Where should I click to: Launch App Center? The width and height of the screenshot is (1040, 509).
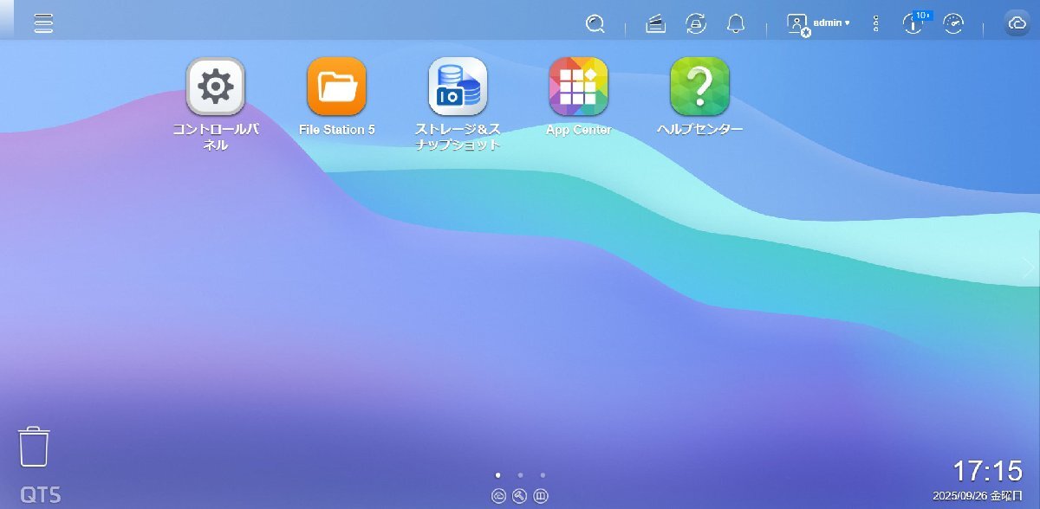578,87
